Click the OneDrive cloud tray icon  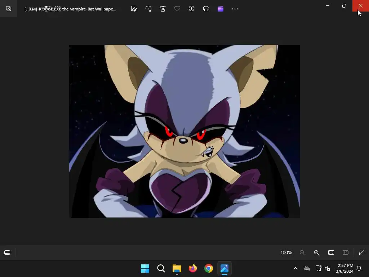coord(307,268)
